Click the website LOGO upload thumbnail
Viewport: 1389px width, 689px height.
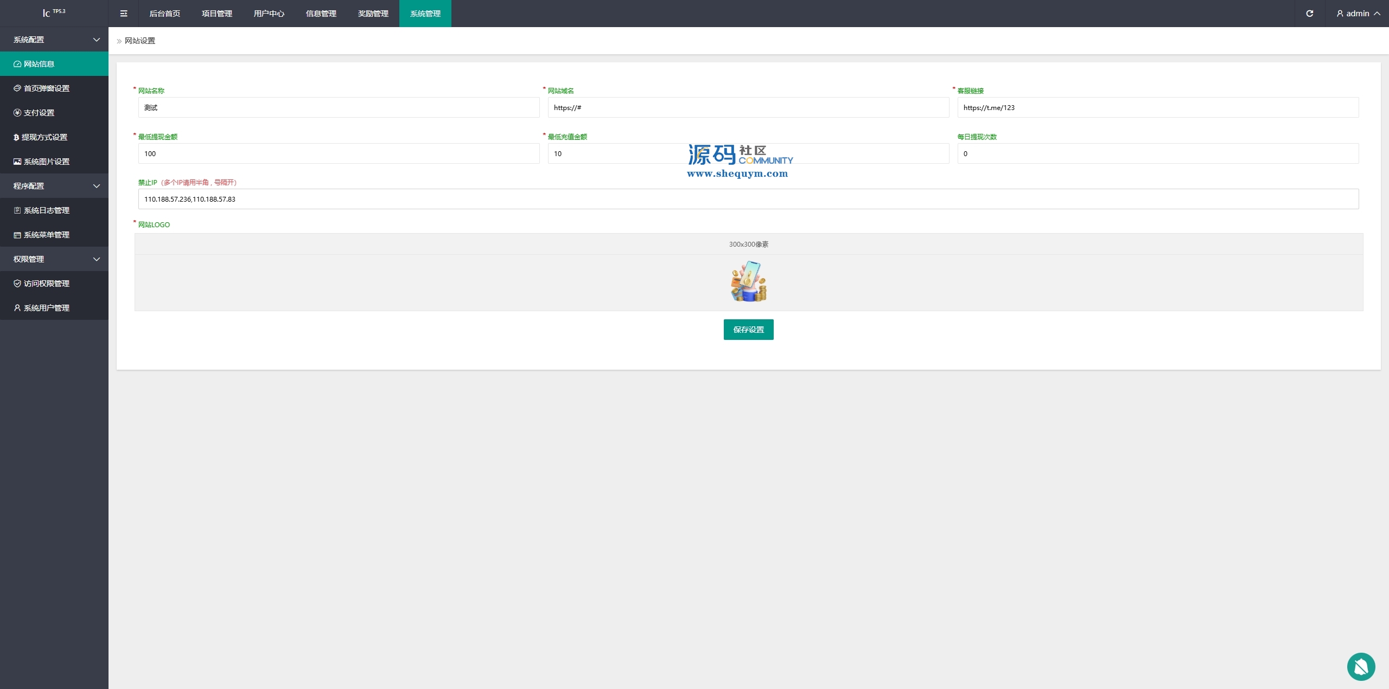(x=748, y=281)
